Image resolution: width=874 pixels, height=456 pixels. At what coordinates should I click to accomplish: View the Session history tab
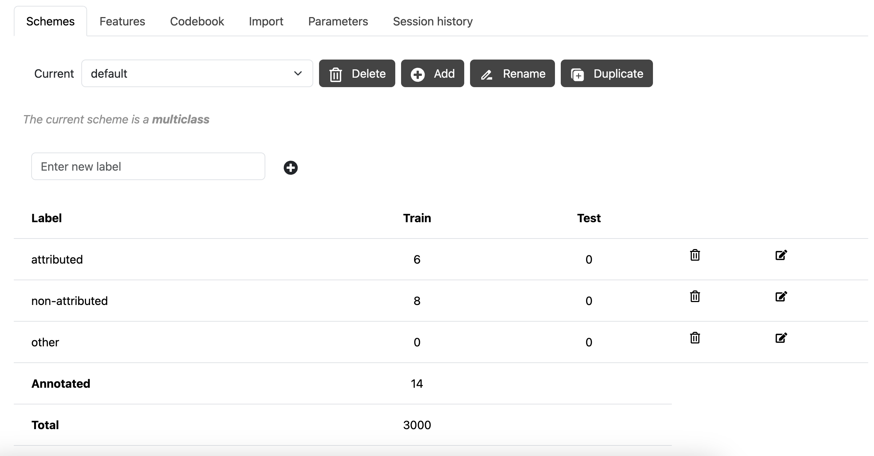pos(433,21)
